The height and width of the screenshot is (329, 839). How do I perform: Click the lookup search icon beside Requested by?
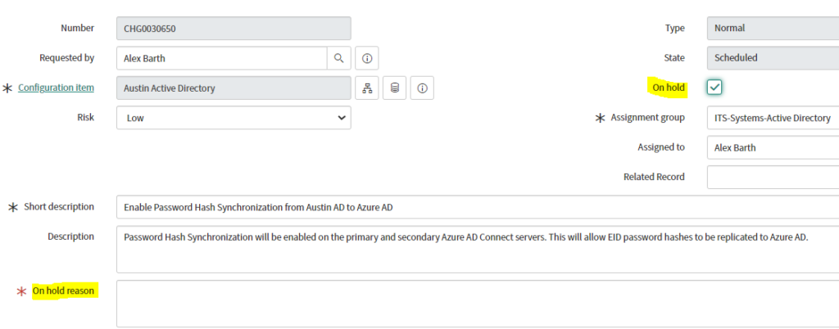pyautogui.click(x=338, y=58)
